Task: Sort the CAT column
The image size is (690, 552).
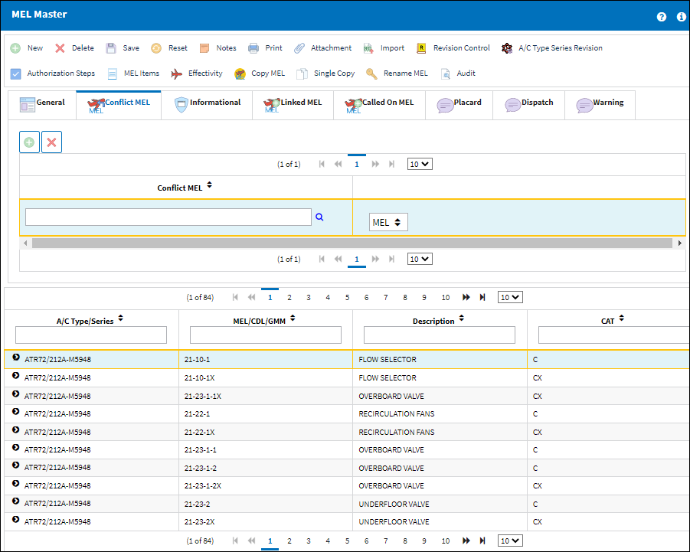Action: point(621,318)
